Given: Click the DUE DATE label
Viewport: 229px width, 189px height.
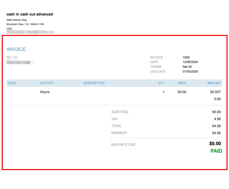Looking at the screenshot, I should pyautogui.click(x=158, y=71).
